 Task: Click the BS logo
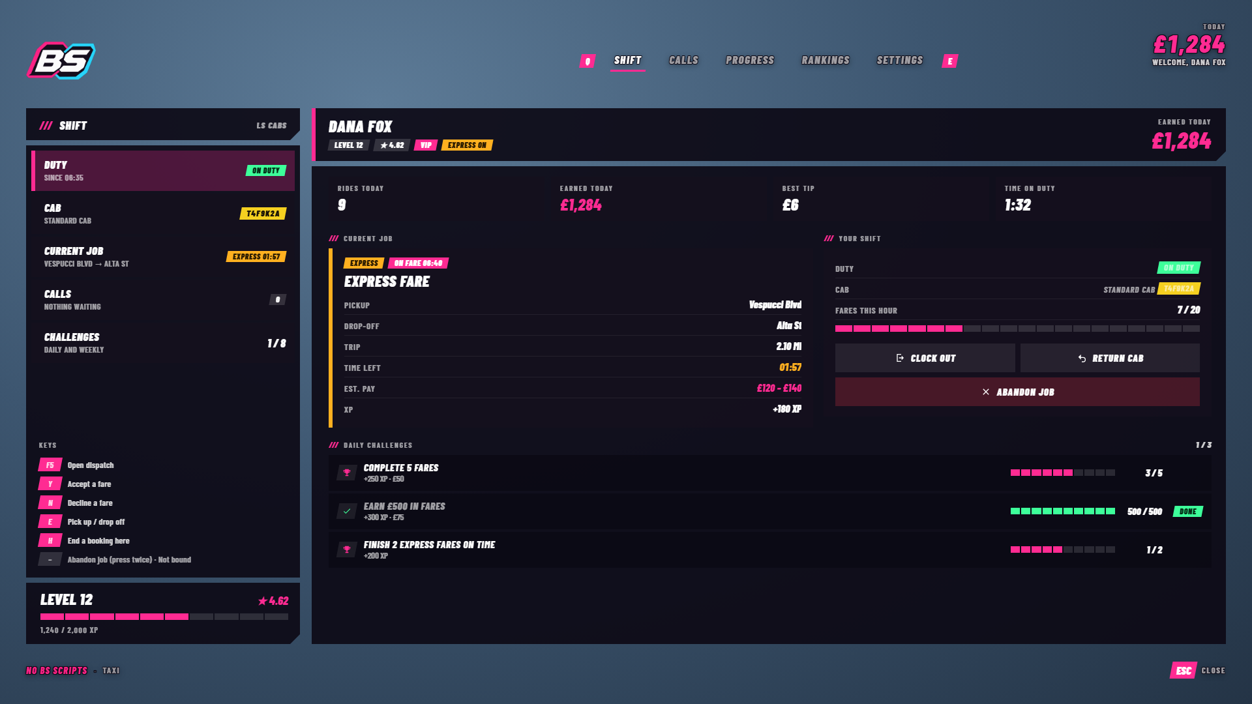coord(61,61)
